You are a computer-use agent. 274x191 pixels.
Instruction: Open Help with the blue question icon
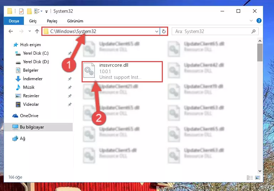[x=259, y=21]
